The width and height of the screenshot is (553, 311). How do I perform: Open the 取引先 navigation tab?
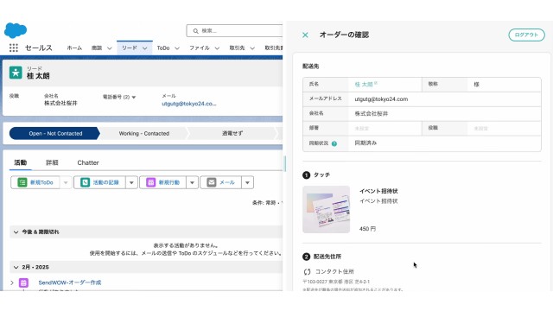pyautogui.click(x=237, y=48)
